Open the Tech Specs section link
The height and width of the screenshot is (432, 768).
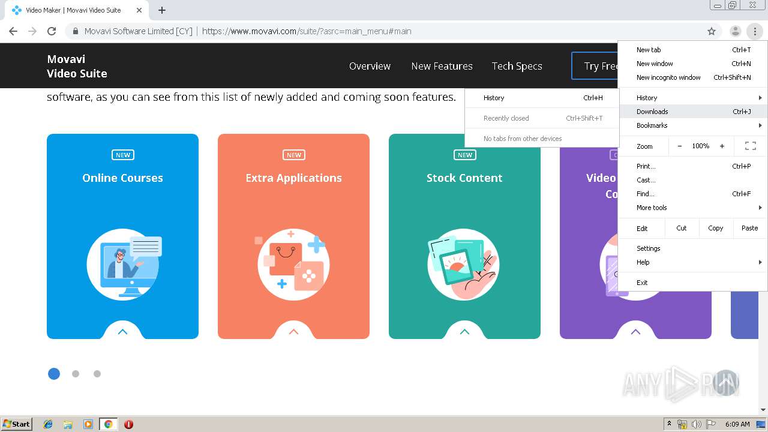pos(517,66)
